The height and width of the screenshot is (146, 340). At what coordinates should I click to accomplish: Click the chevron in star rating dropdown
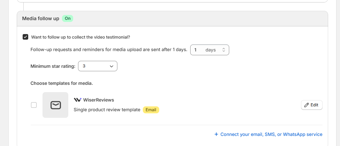pyautogui.click(x=111, y=66)
